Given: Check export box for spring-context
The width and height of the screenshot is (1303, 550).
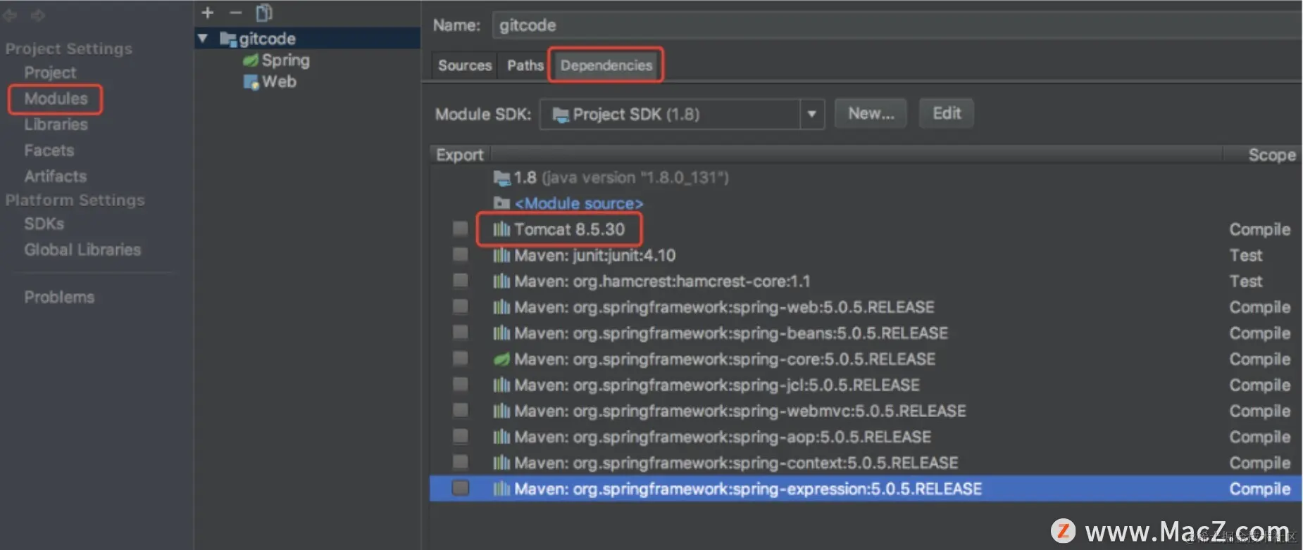Looking at the screenshot, I should [460, 462].
